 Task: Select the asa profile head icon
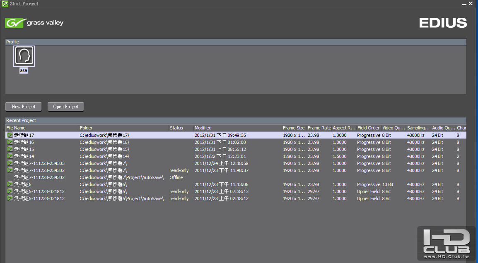(x=24, y=56)
